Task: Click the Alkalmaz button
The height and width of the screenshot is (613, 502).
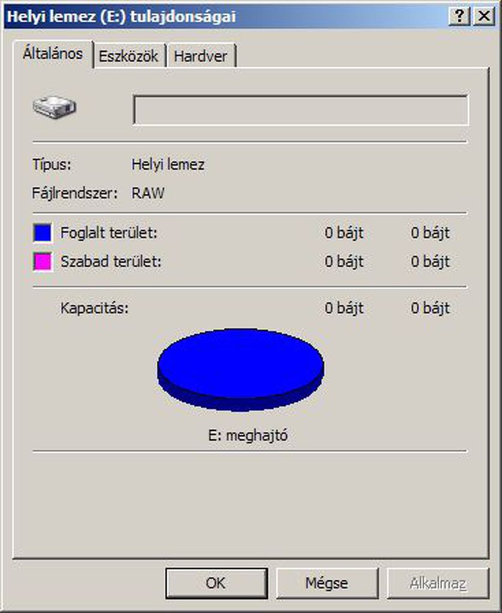Action: click(438, 583)
